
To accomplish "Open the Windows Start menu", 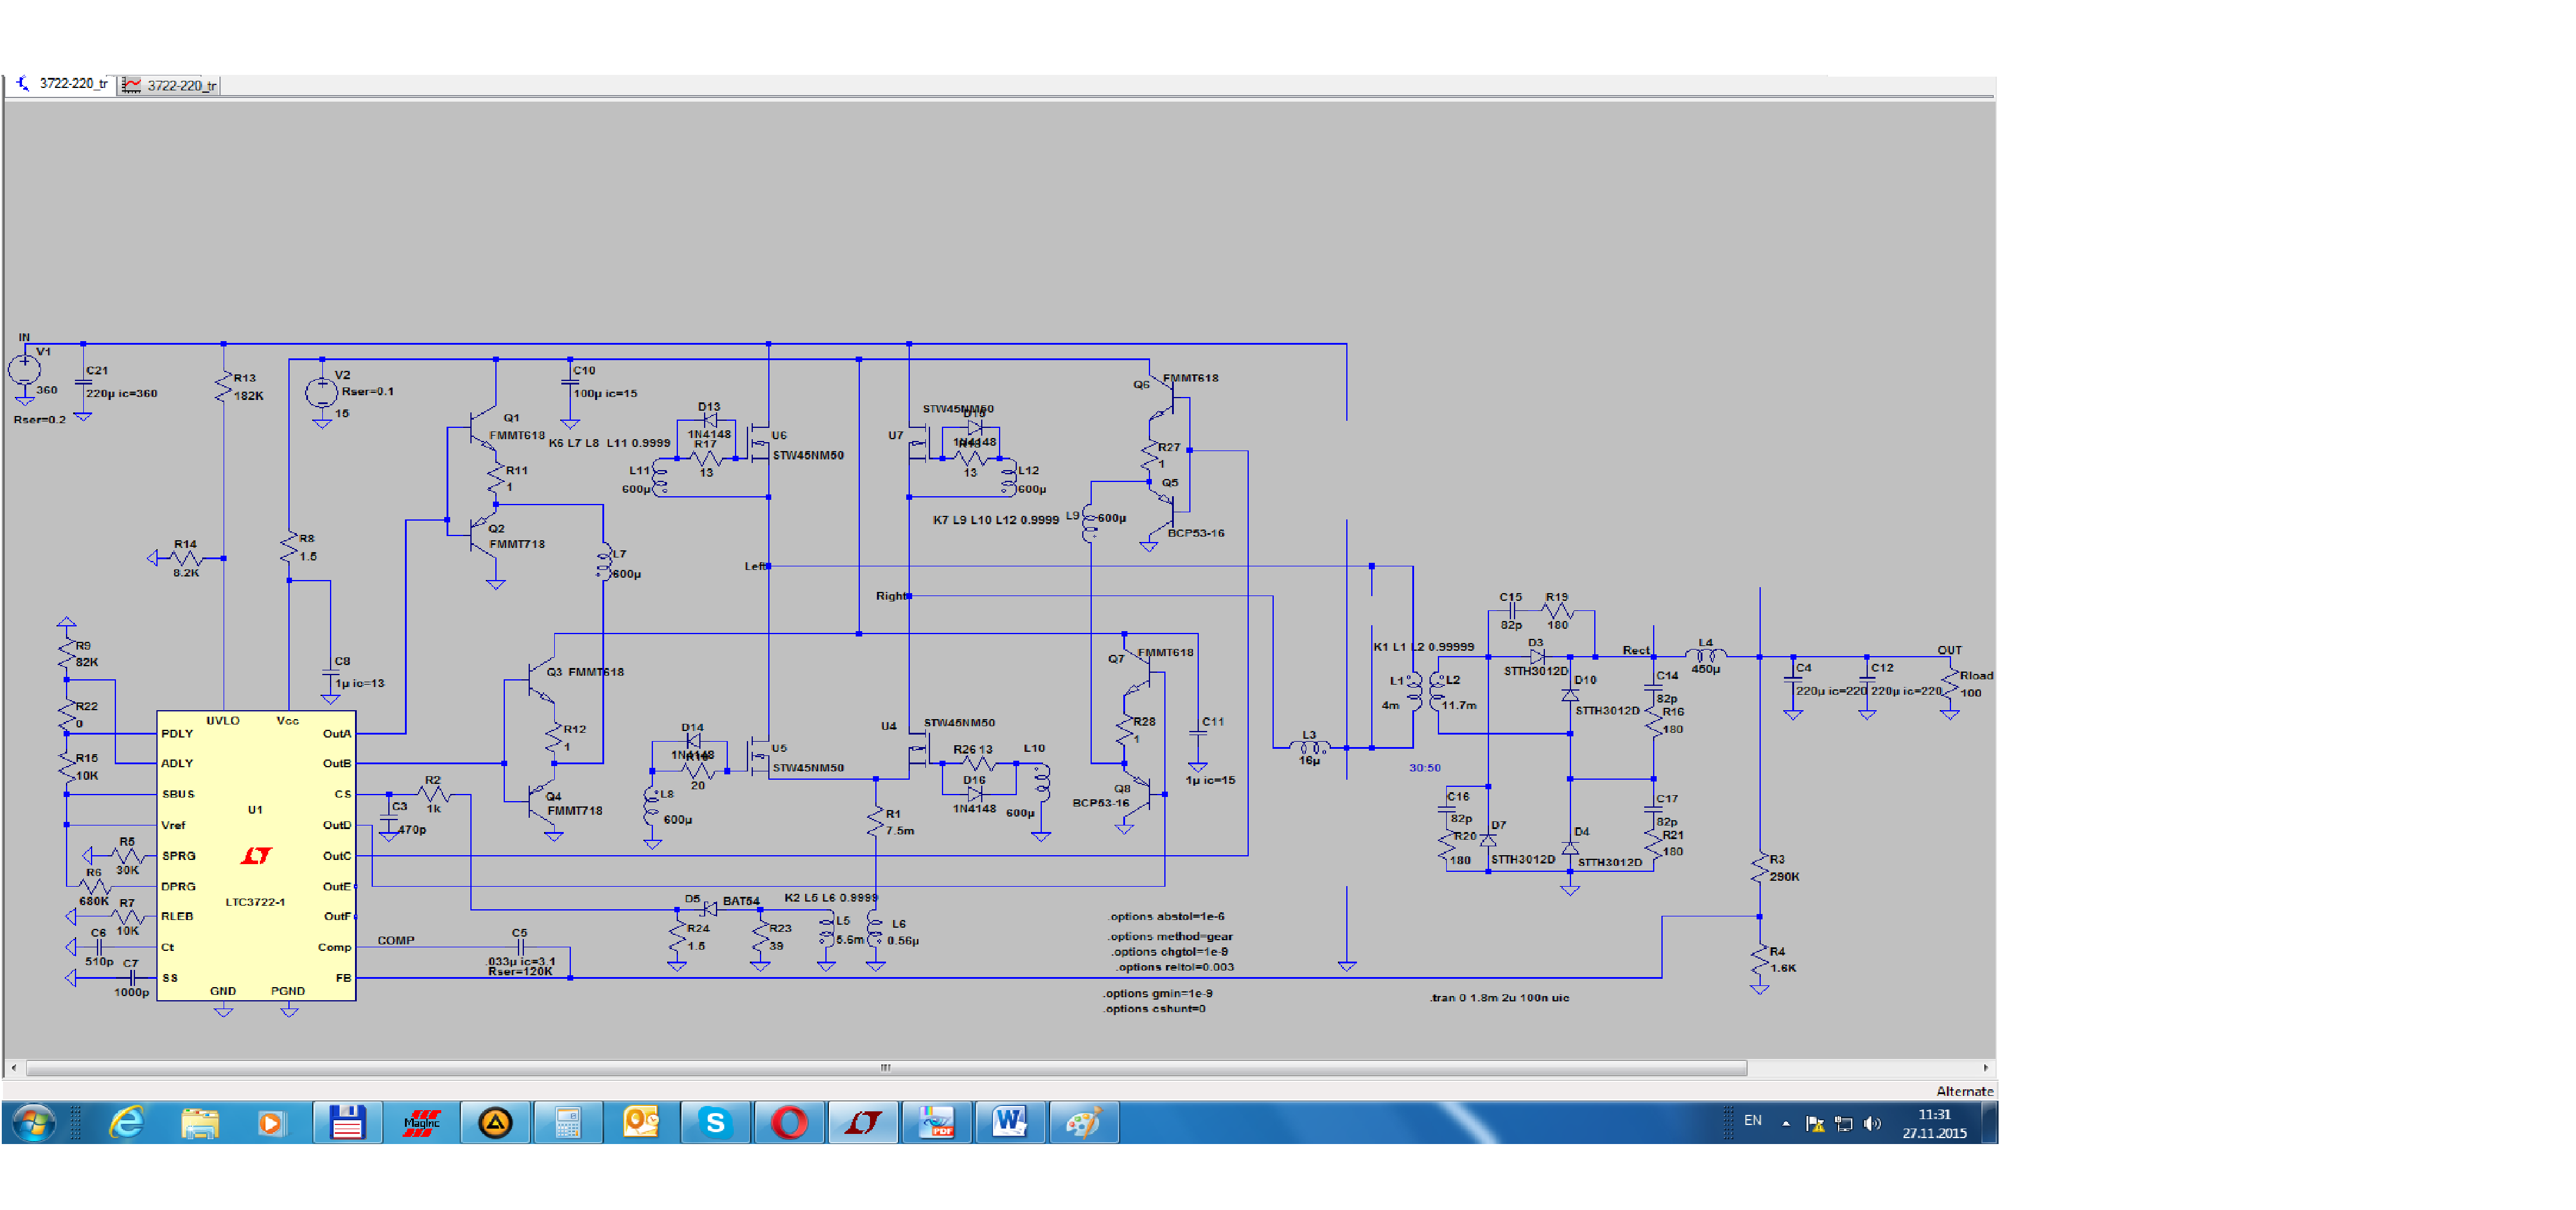I will [x=34, y=1123].
